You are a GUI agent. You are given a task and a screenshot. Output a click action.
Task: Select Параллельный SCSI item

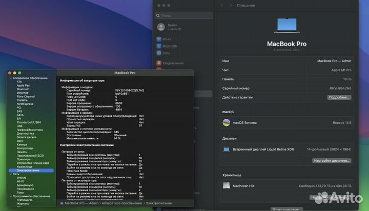[30, 156]
